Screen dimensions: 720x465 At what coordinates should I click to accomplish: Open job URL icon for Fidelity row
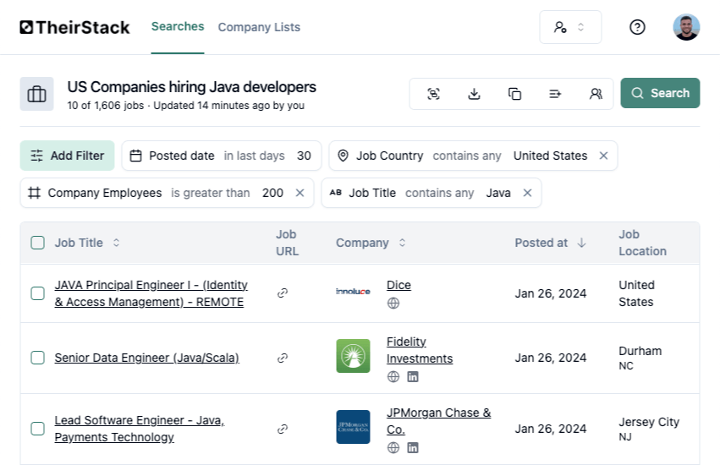(283, 358)
